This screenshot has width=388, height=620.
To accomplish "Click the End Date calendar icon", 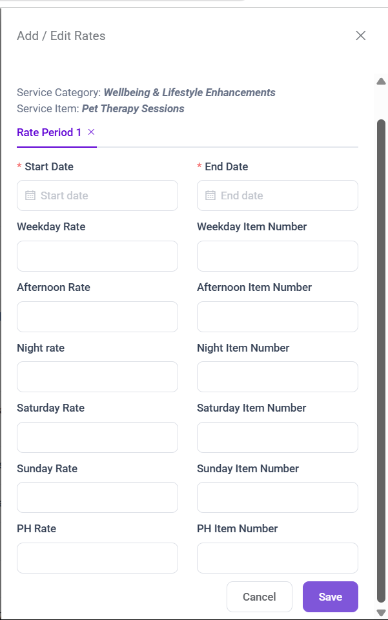I will pyautogui.click(x=210, y=195).
